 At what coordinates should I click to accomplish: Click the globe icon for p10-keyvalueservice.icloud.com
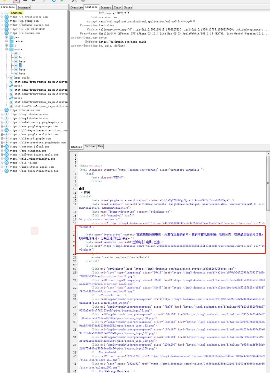6,130
